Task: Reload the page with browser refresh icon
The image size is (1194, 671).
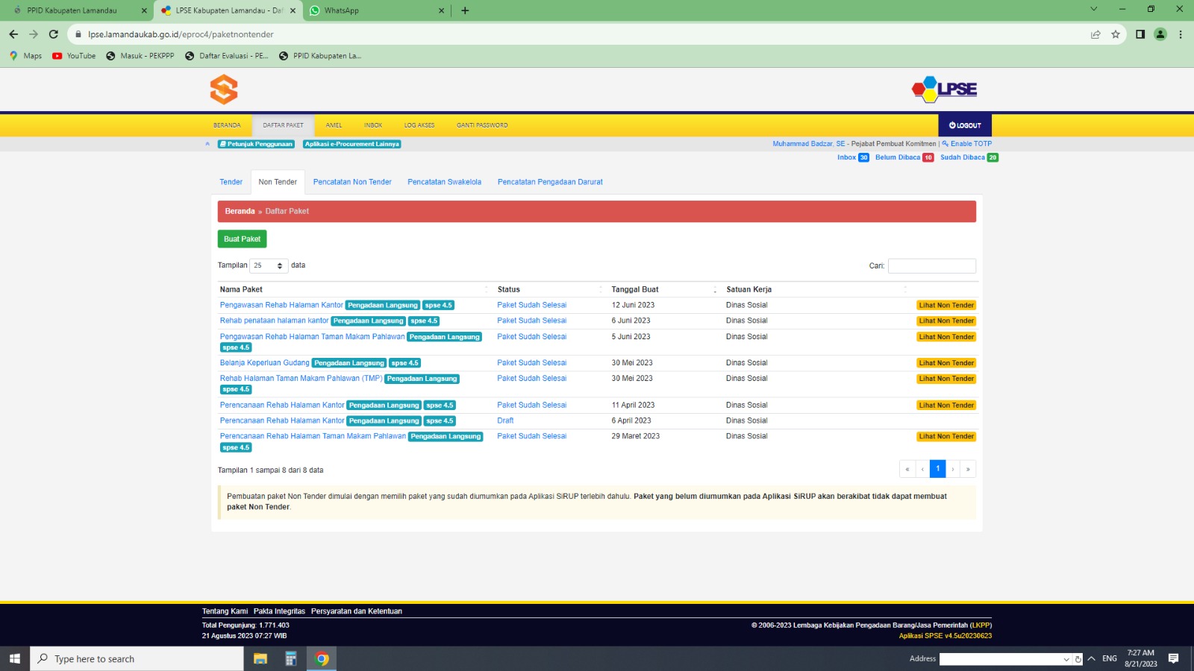Action: coord(54,34)
